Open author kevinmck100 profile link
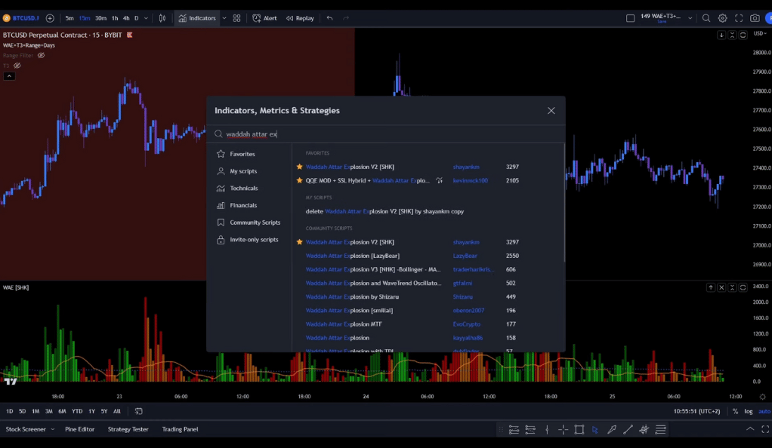The width and height of the screenshot is (772, 448). tap(470, 180)
